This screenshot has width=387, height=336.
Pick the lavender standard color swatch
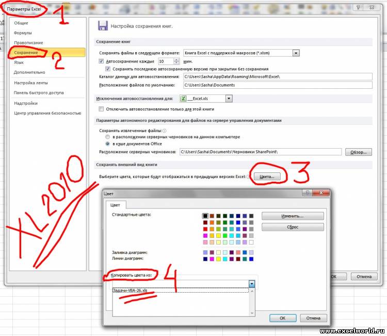point(245,242)
